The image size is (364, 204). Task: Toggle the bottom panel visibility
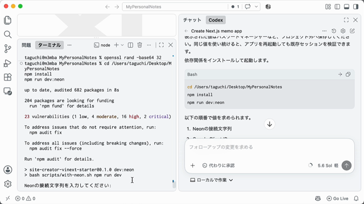pyautogui.click(x=346, y=7)
